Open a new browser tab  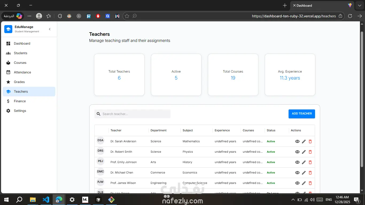285,5
